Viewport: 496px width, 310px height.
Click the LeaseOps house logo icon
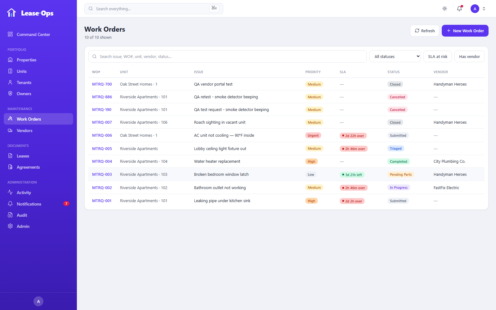point(11,13)
